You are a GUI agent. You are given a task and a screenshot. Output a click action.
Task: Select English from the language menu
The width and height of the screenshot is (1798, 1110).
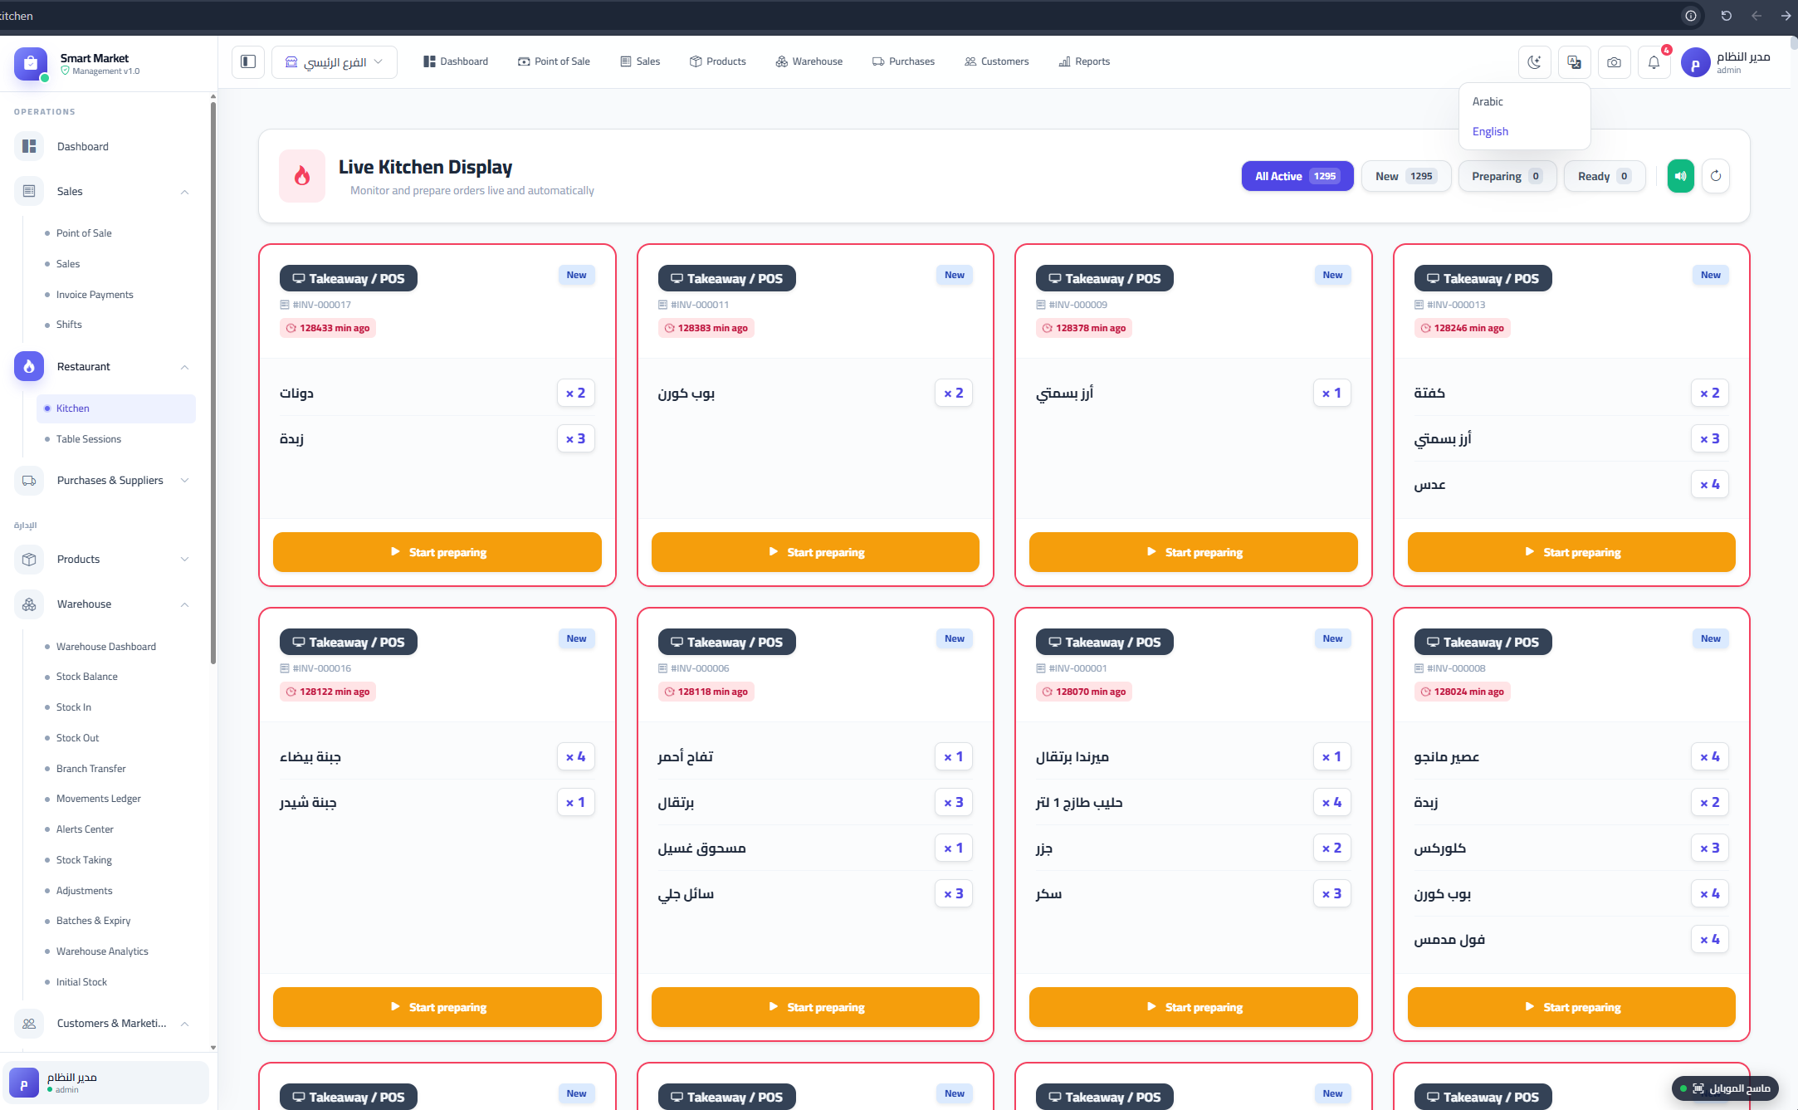[1524, 131]
